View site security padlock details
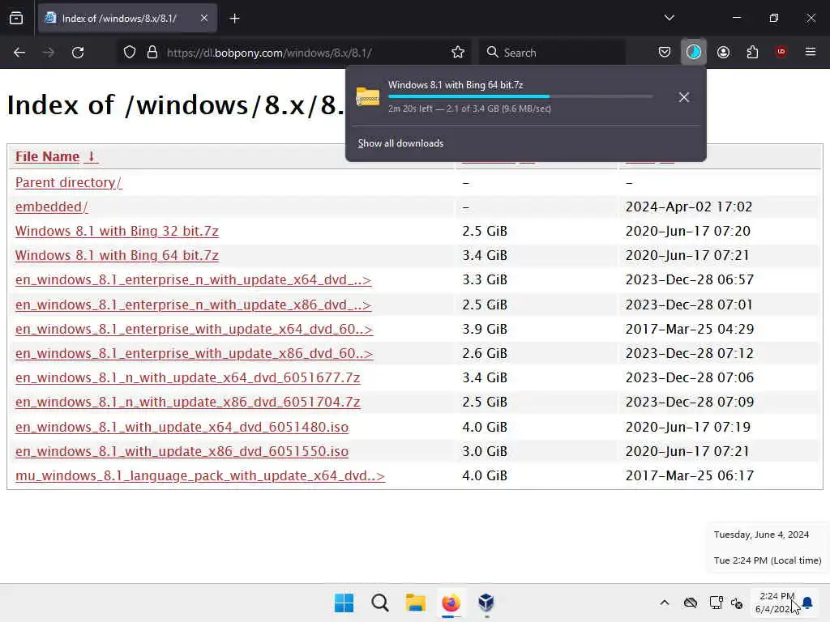Viewport: 830px width, 622px height. click(152, 52)
